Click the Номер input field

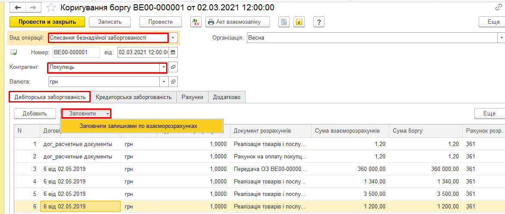click(x=76, y=52)
